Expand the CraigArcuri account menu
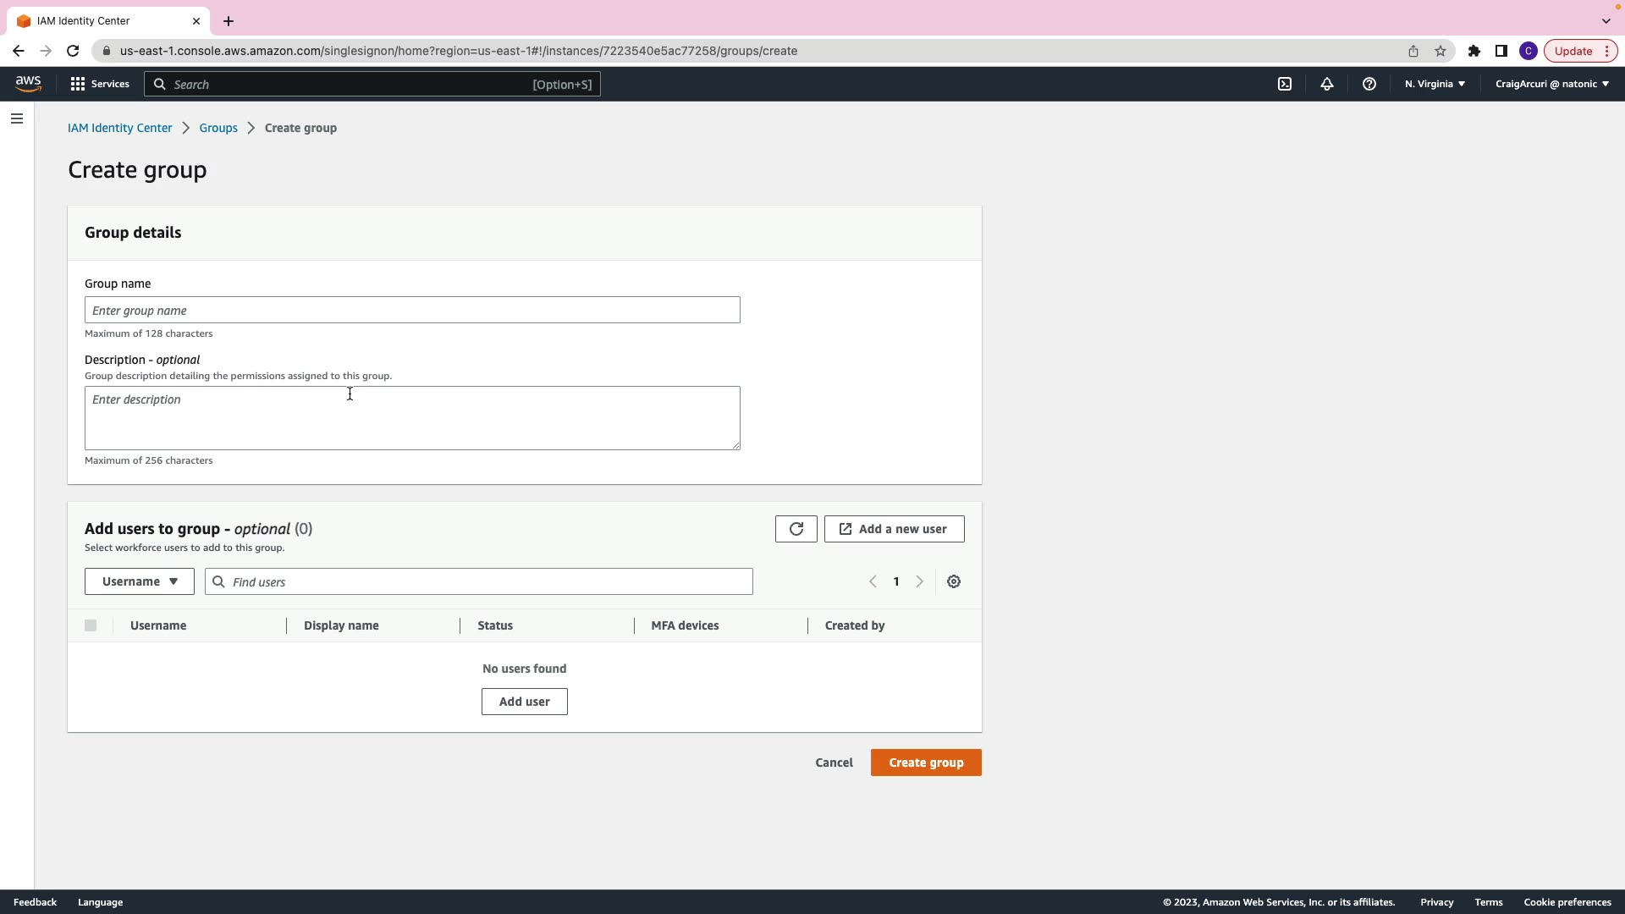1625x914 pixels. 1551,84
